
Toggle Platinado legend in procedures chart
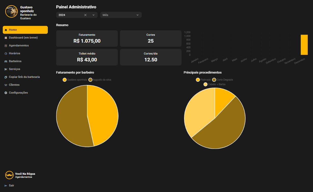pos(203,80)
